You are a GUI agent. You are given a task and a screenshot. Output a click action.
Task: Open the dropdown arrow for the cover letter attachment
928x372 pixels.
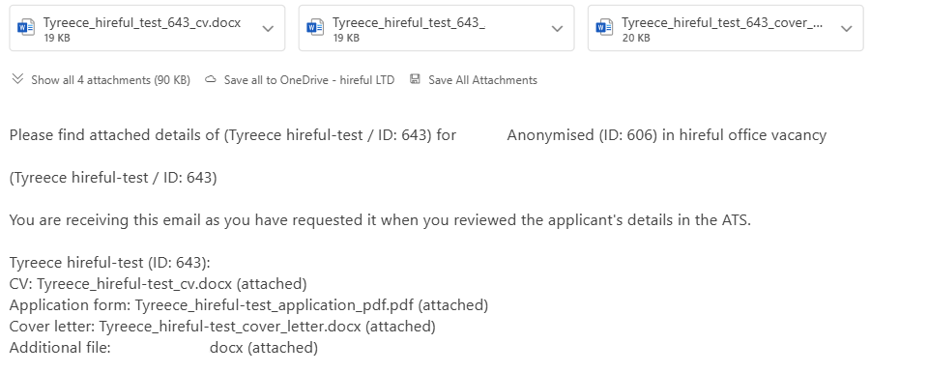(x=847, y=28)
